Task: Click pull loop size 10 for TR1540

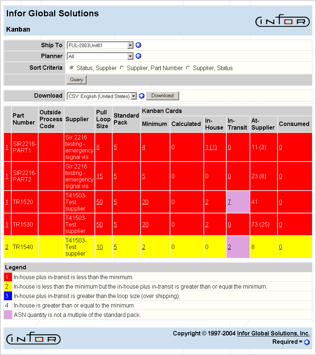Action: click(100, 247)
